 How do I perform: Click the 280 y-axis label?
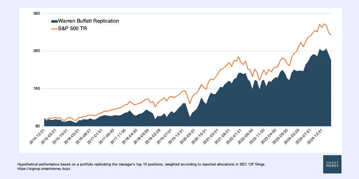point(37,51)
